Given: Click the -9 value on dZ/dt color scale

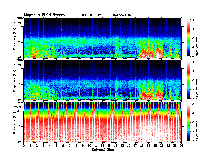Looking at the screenshot, I should pos(193,141).
